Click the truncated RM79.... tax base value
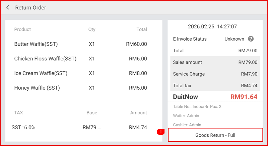 pyautogui.click(x=92, y=127)
